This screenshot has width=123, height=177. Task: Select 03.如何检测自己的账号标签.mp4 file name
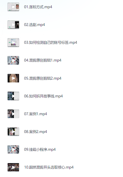pos(50,43)
